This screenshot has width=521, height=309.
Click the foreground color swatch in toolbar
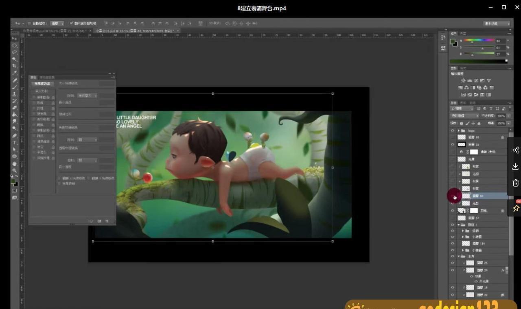click(13, 181)
